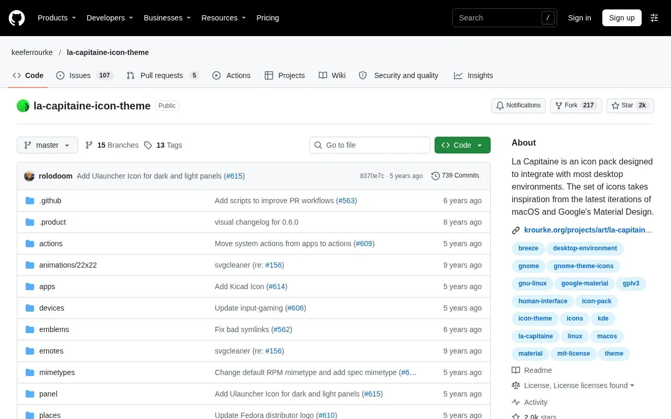Click the Sign up button
Image resolution: width=671 pixels, height=419 pixels.
tap(622, 18)
